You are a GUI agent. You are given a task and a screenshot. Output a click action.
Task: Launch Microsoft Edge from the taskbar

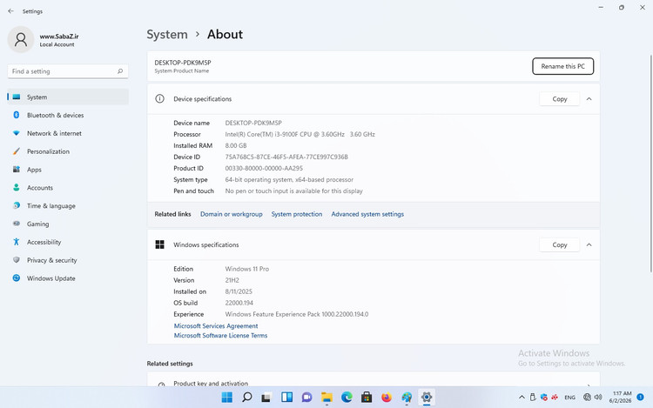point(347,398)
